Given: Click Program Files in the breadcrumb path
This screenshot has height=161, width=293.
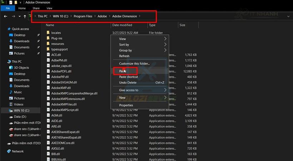Looking at the screenshot, I should 82,16.
